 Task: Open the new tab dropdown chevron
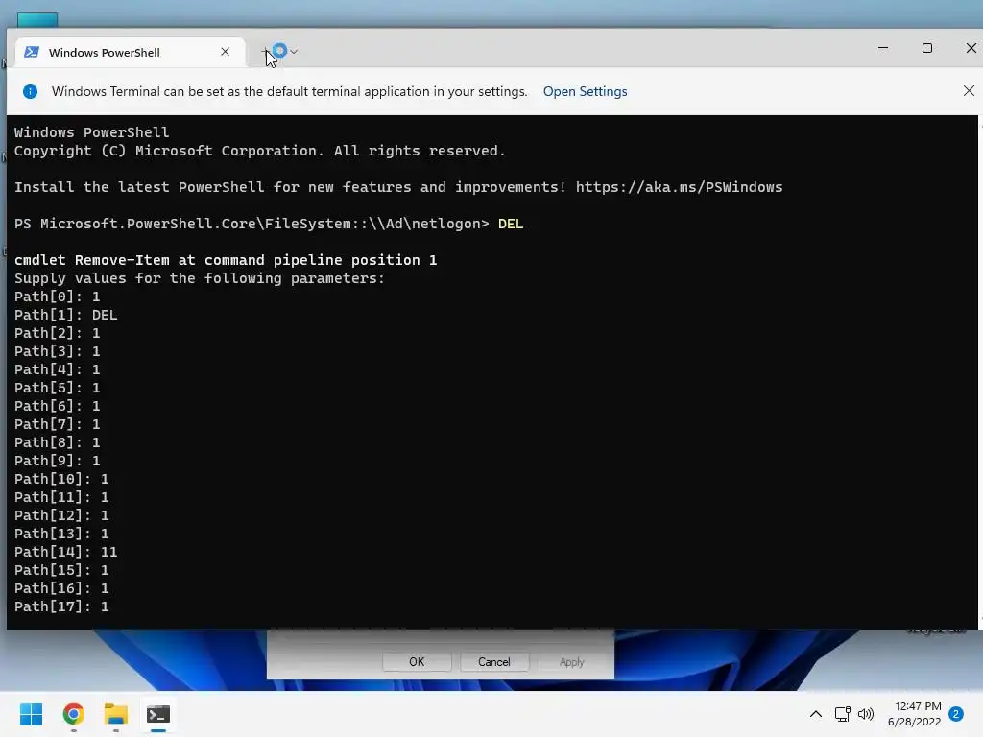[294, 52]
